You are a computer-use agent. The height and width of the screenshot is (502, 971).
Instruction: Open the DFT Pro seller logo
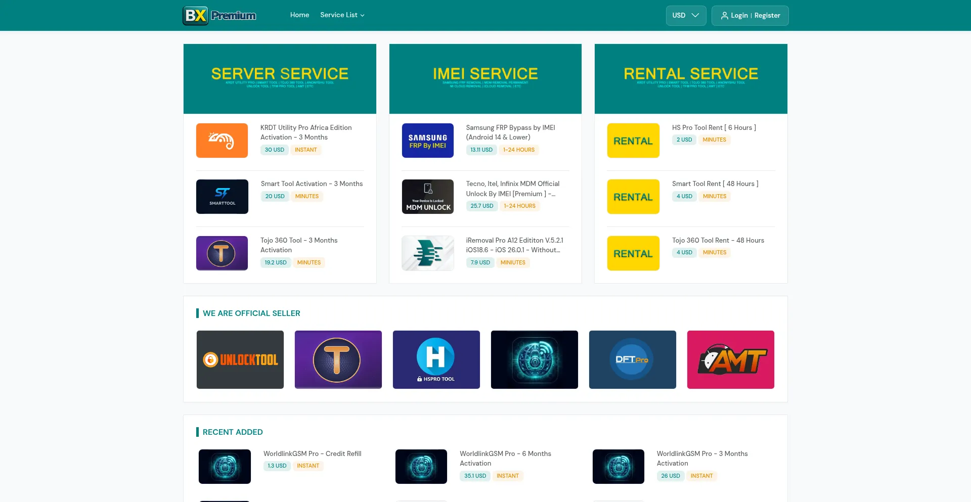point(633,360)
